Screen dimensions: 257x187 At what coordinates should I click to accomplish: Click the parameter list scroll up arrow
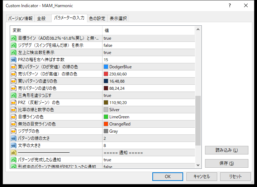pyautogui.click(x=198, y=30)
